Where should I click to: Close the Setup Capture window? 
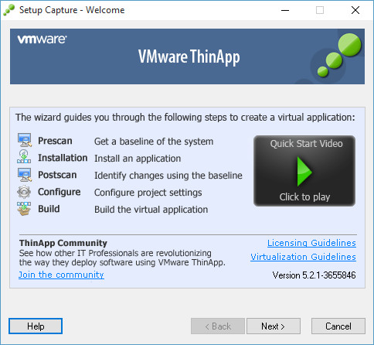pyautogui.click(x=355, y=10)
